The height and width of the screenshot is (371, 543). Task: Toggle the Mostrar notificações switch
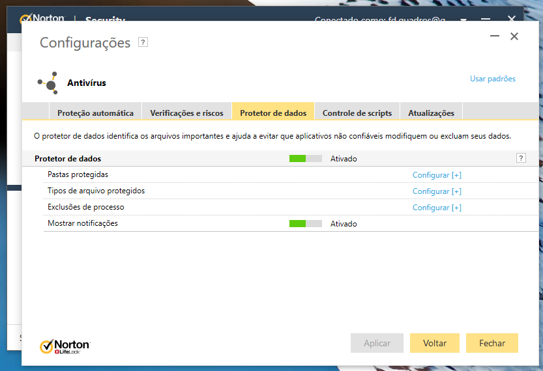coord(306,223)
